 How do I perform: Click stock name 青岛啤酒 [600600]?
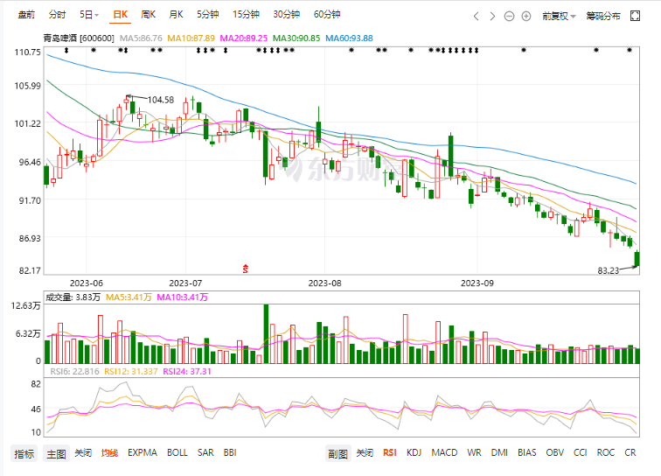pyautogui.click(x=79, y=38)
